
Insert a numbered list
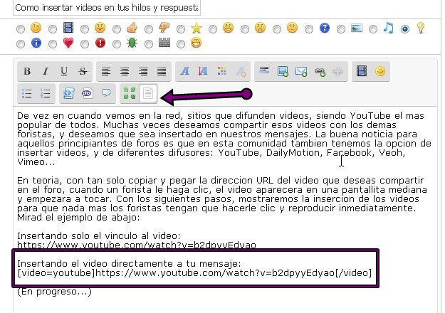(x=46, y=93)
